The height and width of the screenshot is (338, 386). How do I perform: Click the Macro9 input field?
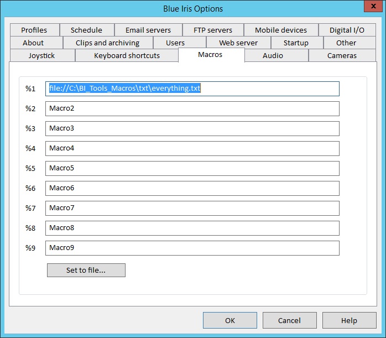pyautogui.click(x=192, y=248)
